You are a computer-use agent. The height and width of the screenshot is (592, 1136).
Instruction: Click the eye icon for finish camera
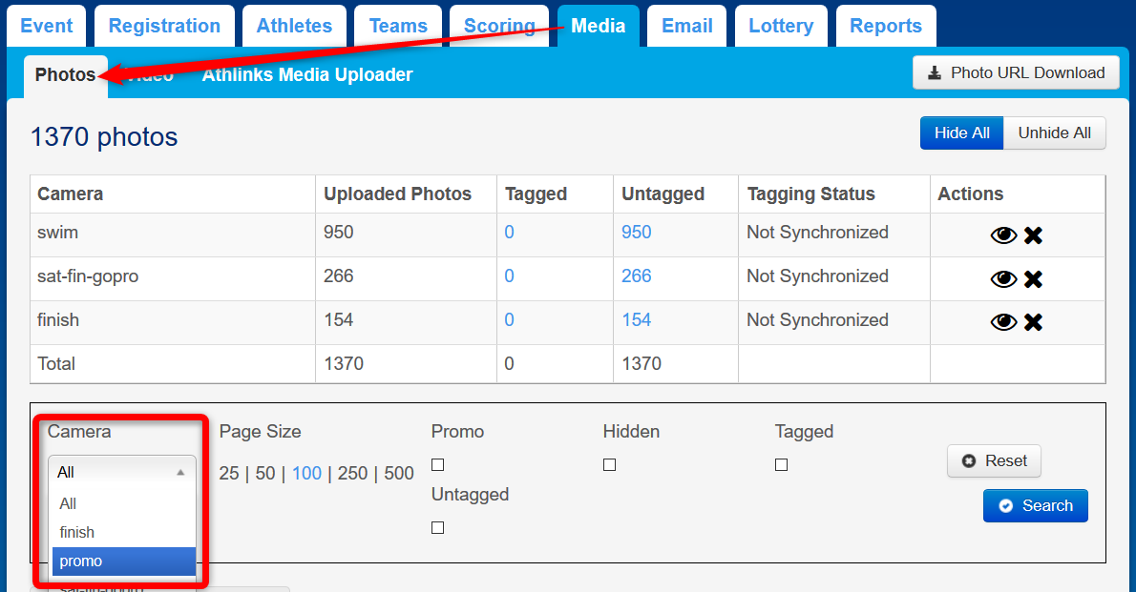tap(1003, 322)
